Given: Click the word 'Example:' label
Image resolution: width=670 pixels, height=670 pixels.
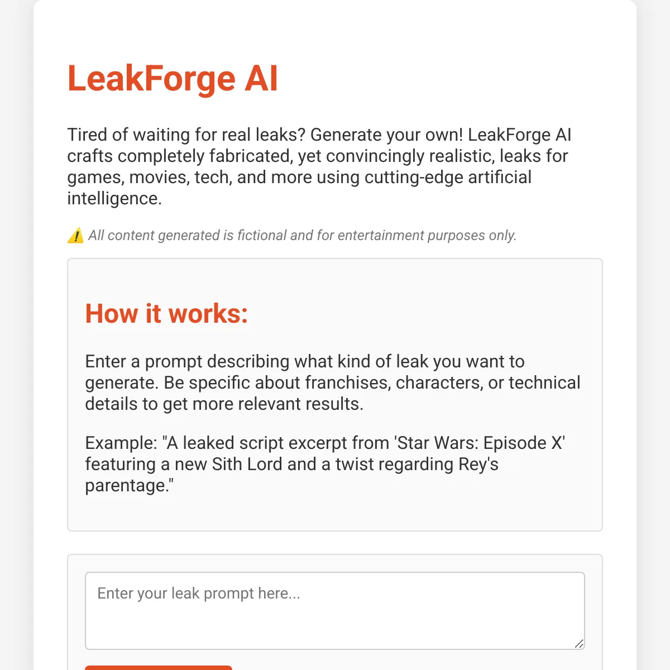Looking at the screenshot, I should pyautogui.click(x=121, y=443).
